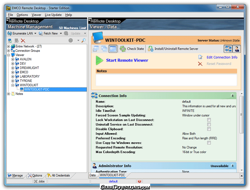Toggle the administrator info view icon

tap(237, 49)
